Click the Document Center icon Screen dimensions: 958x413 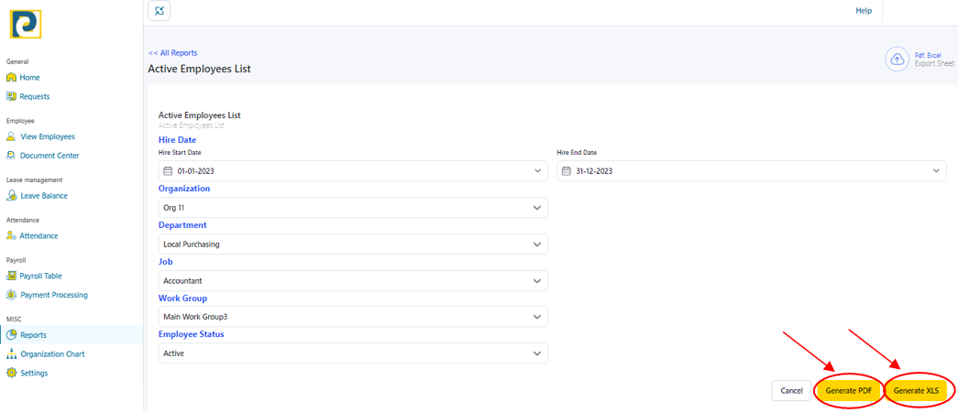[x=11, y=156]
